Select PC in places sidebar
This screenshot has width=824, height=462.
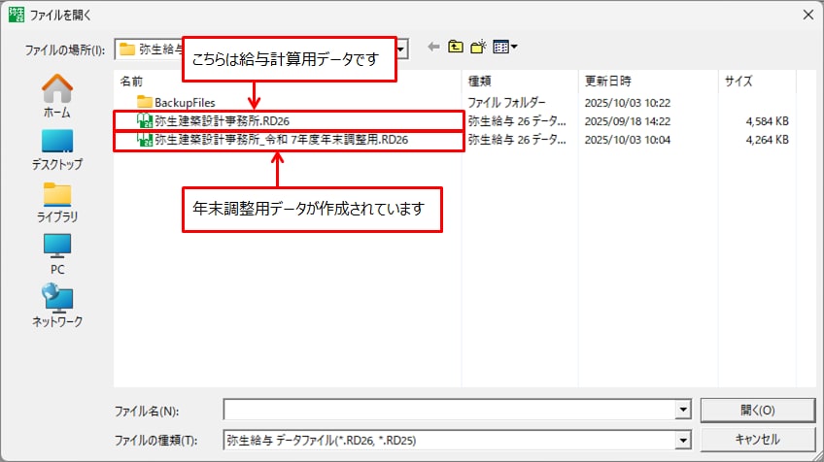click(x=56, y=253)
